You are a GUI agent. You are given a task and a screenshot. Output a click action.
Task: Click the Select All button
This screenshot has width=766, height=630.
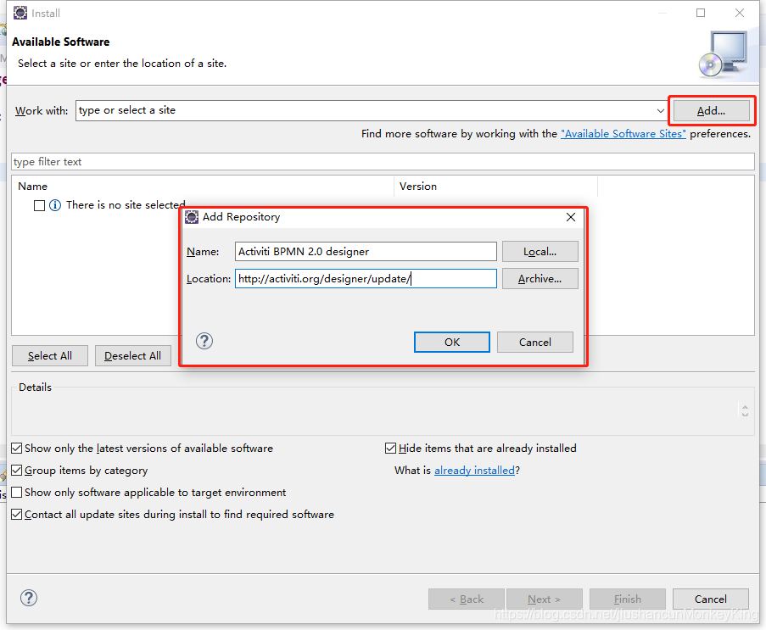tap(50, 356)
